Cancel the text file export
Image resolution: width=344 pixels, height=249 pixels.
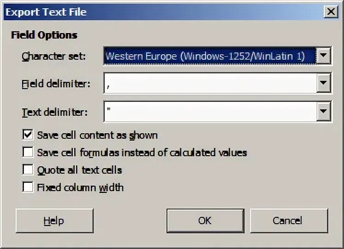[287, 221]
